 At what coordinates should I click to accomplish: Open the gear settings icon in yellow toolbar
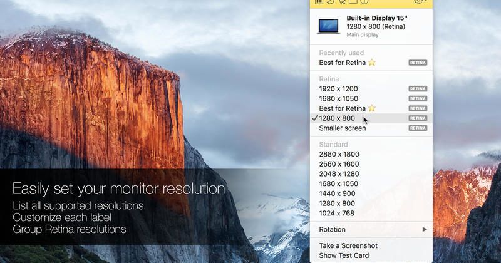point(419,2)
